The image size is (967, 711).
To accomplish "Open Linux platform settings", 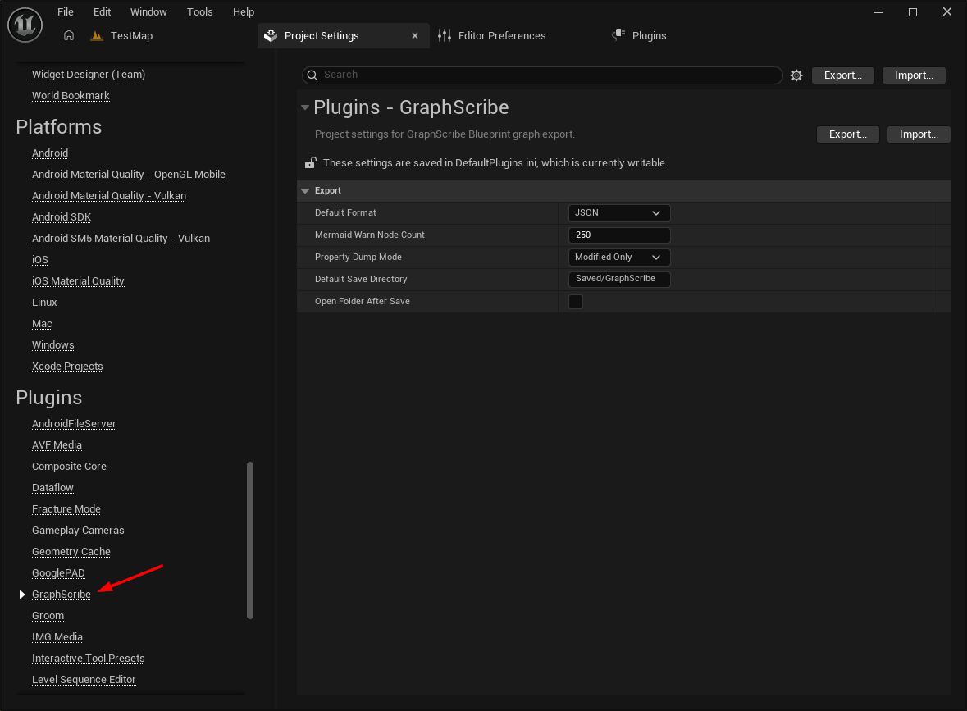I will [43, 302].
